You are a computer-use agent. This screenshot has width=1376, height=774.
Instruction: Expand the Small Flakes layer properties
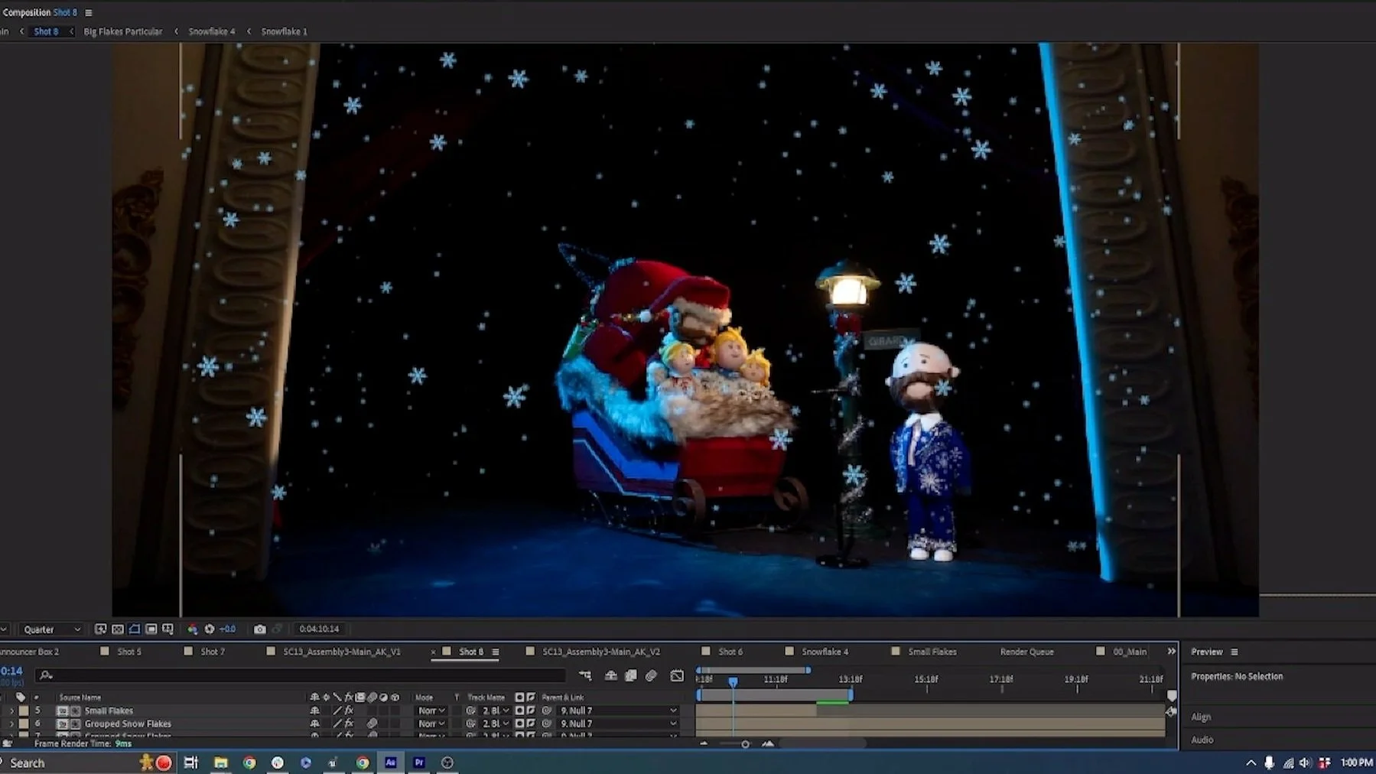[x=11, y=711]
